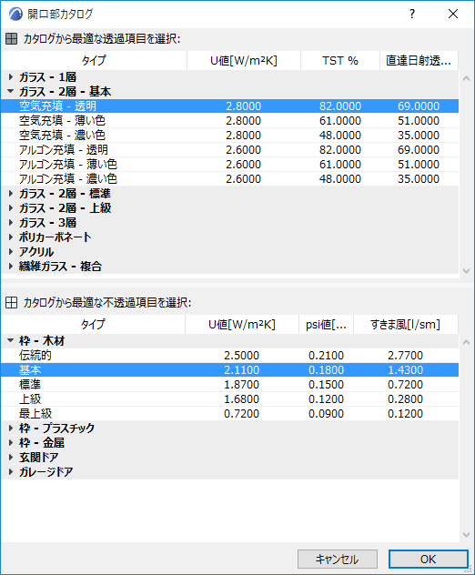Click 61.0000 TST in 空気充填 - 薄い色 row
Image resolution: width=475 pixels, height=575 pixels.
coord(340,121)
